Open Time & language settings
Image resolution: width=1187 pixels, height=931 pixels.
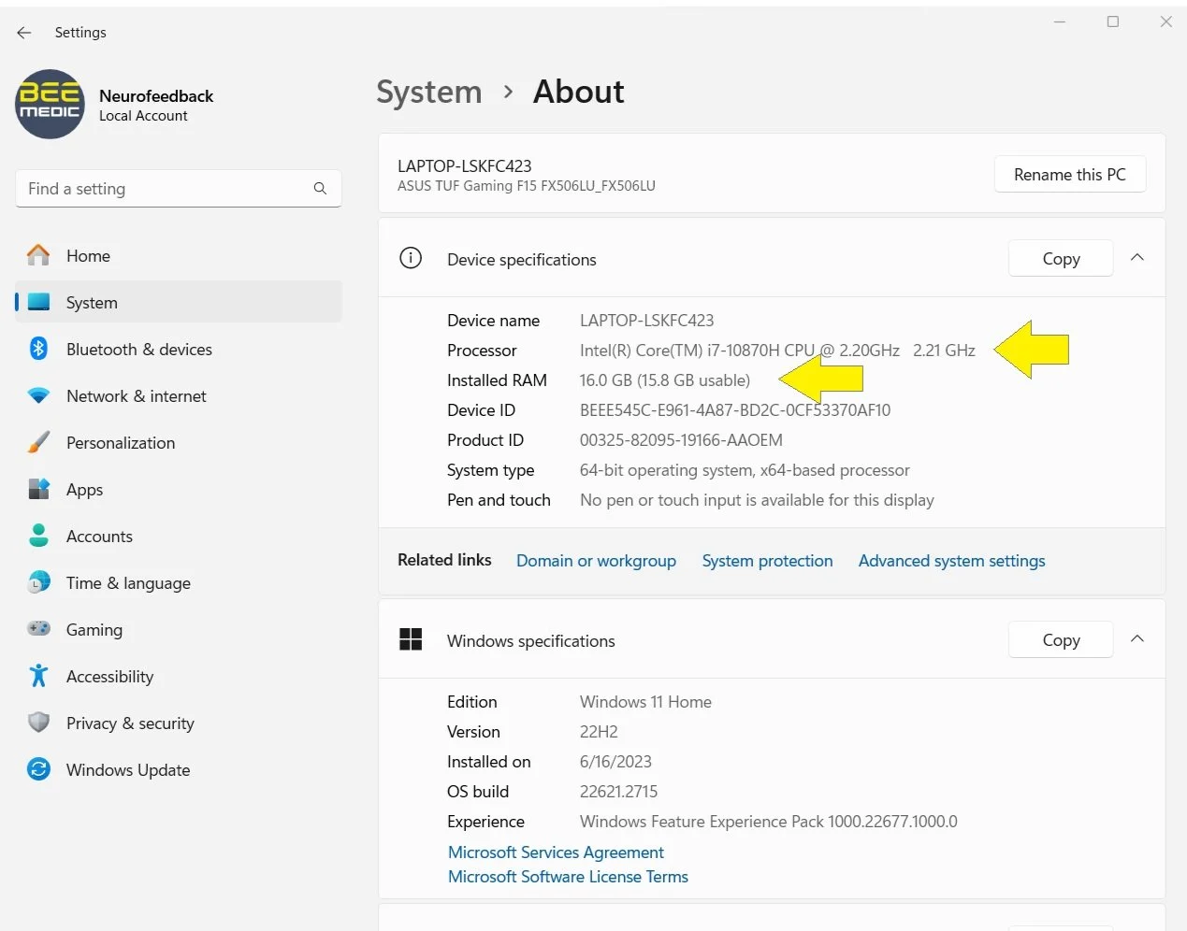[178, 582]
